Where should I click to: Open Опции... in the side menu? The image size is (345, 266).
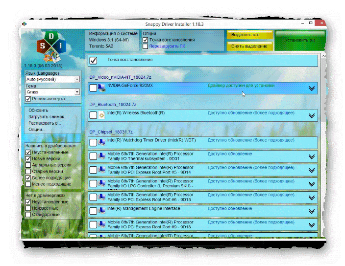pos(37,130)
